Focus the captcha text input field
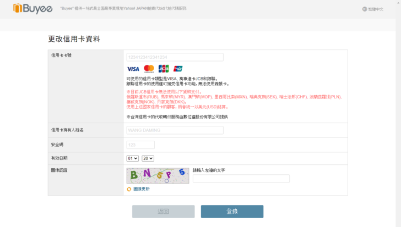 click(241, 179)
